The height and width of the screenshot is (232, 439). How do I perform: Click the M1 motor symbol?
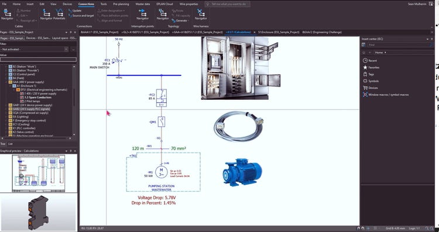coord(162,172)
